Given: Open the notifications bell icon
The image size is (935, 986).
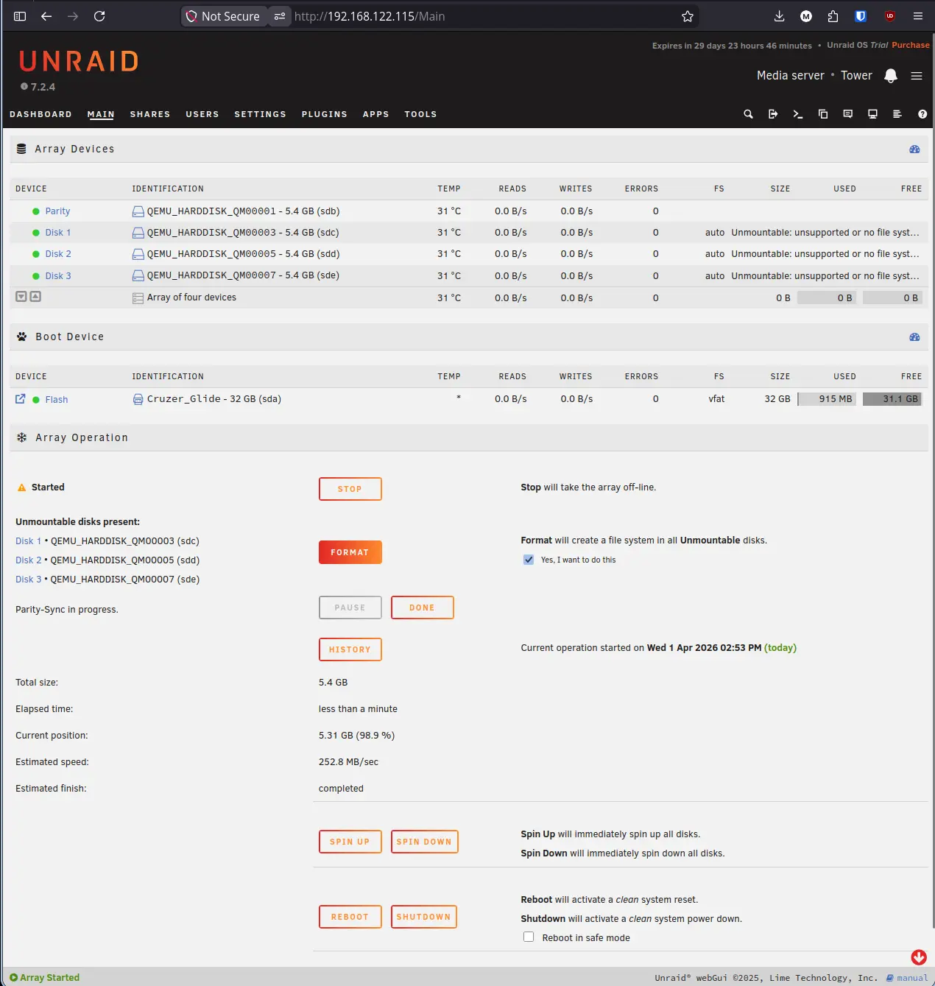Looking at the screenshot, I should (891, 76).
